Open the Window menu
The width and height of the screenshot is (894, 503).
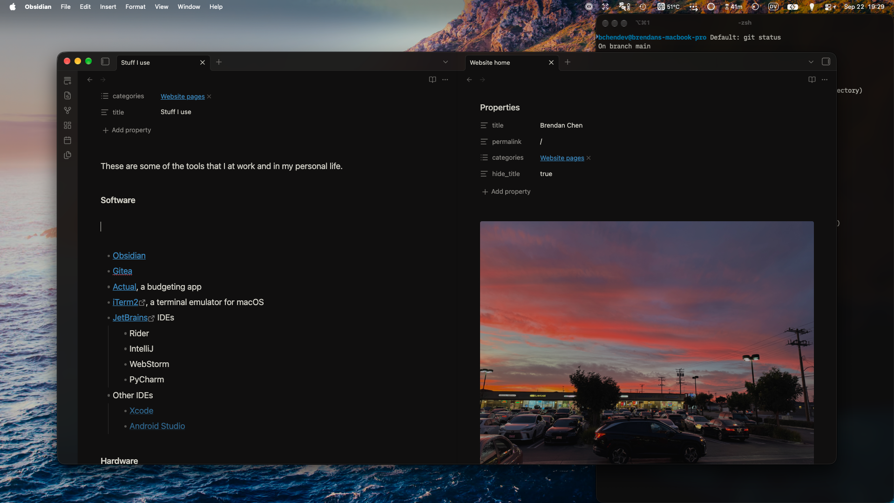coord(189,7)
